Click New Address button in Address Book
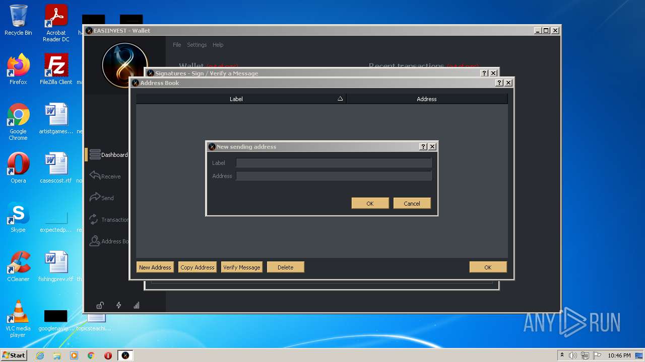The height and width of the screenshot is (362, 645). 155,267
